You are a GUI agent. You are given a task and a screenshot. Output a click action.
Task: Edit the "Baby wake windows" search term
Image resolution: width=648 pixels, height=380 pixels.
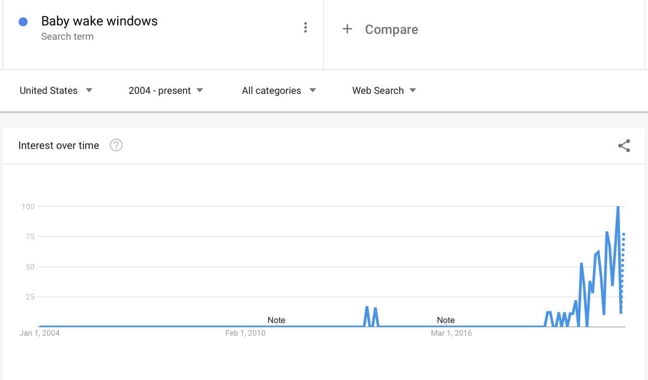coord(99,21)
